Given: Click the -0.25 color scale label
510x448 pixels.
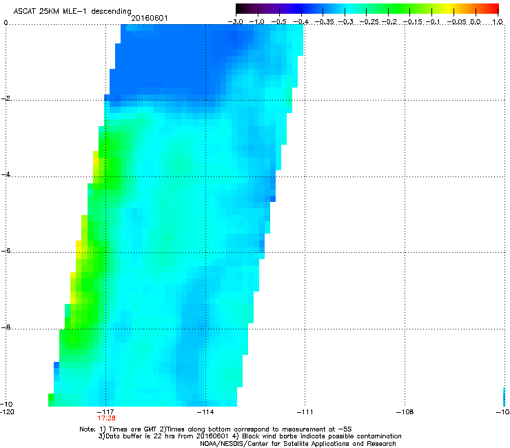Looking at the screenshot, I should coord(369,22).
